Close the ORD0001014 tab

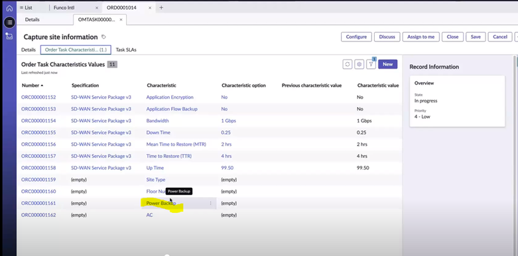coord(150,7)
